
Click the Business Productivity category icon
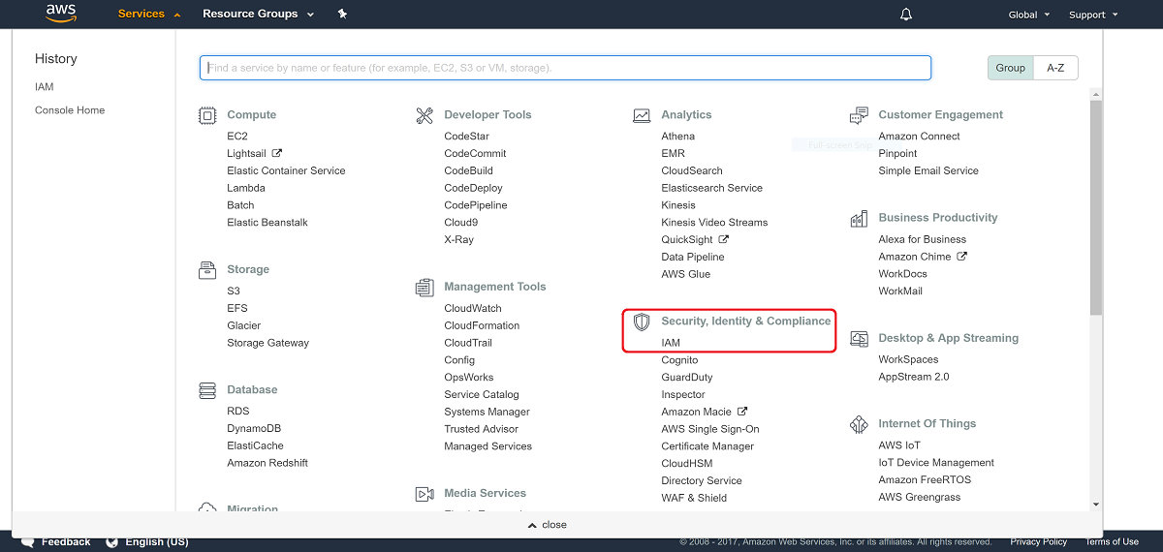pyautogui.click(x=859, y=219)
